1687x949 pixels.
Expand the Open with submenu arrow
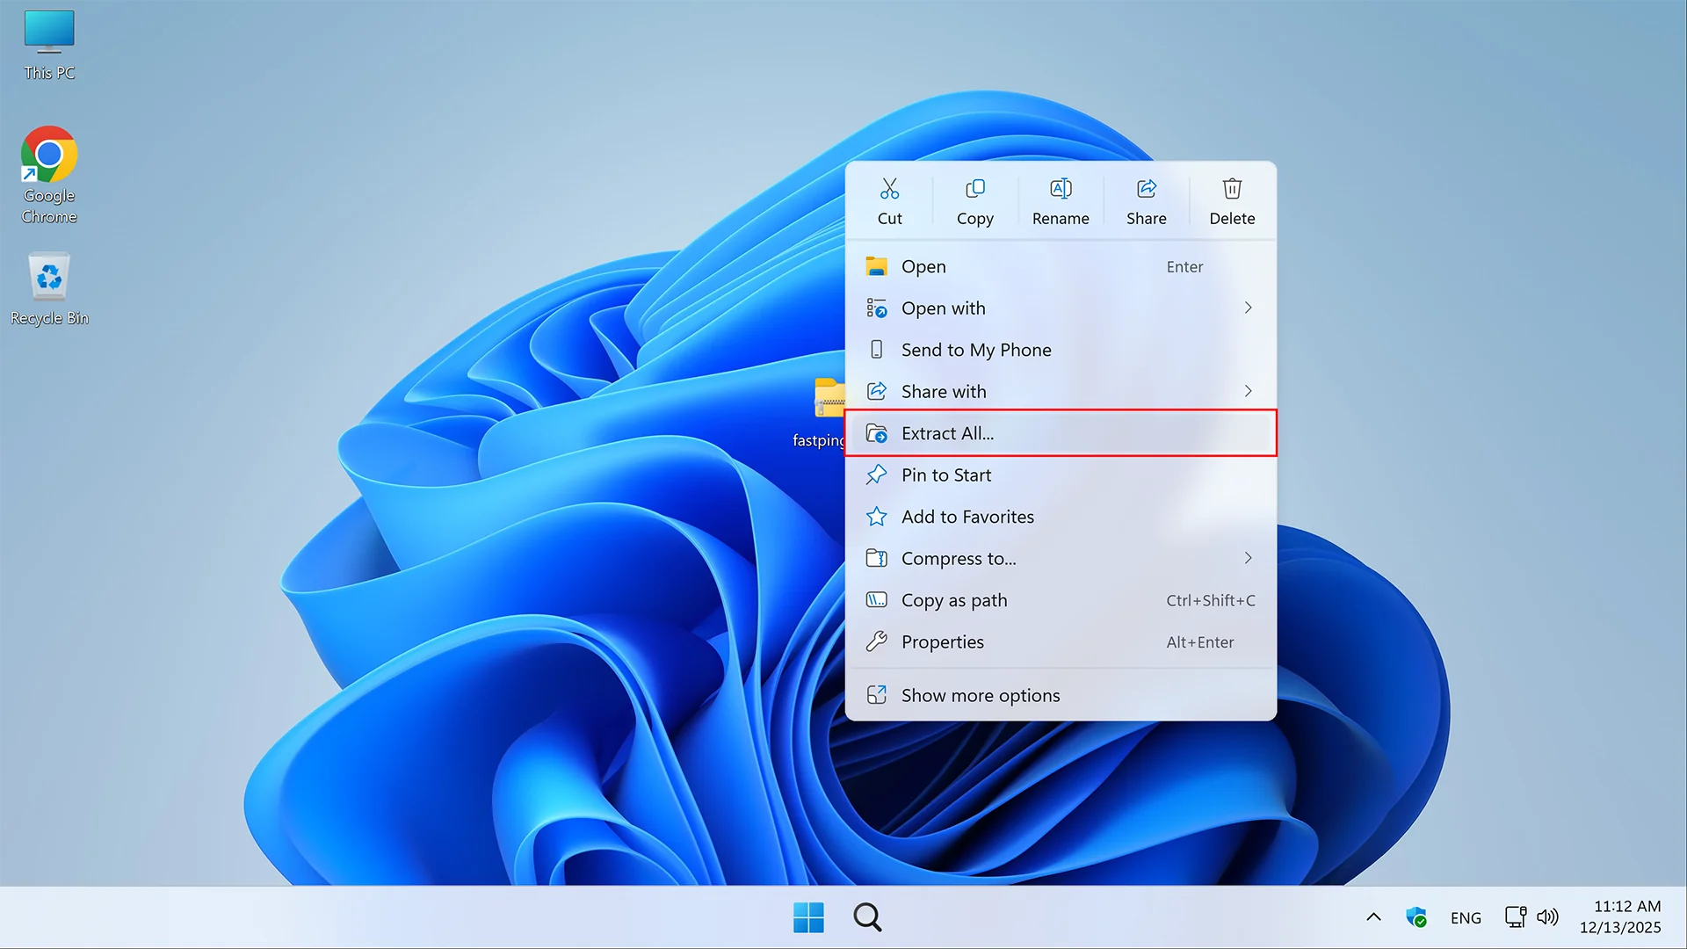(1248, 308)
